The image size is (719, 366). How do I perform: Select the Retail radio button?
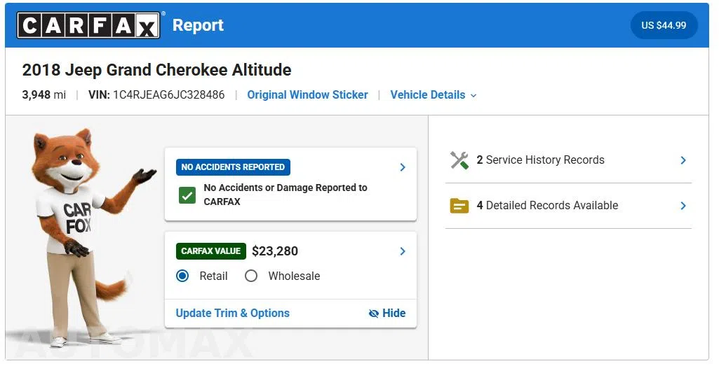[x=182, y=276]
